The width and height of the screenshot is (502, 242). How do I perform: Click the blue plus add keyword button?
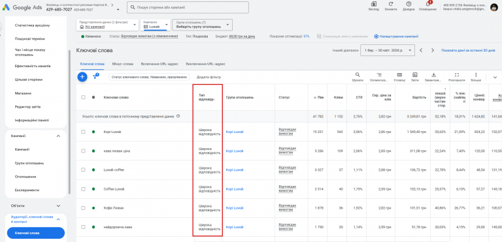coord(82,77)
